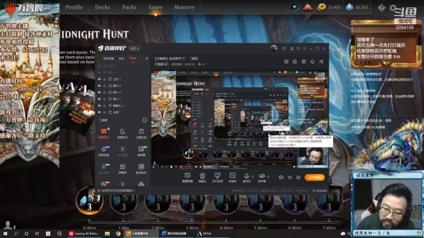Toggle visibility of 文本 2 layer
Image resolution: width=424 pixels, height=238 pixels.
[99, 66]
